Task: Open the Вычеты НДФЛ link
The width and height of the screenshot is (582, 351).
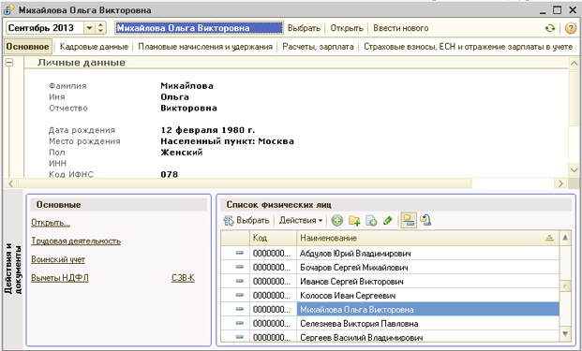Action: pyautogui.click(x=60, y=278)
